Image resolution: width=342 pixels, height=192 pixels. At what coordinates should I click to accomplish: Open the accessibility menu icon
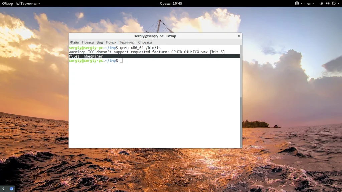tap(297, 3)
